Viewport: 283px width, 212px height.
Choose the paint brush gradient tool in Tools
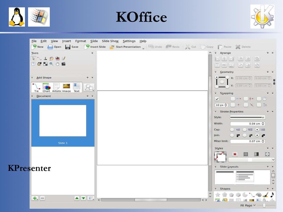(39, 64)
